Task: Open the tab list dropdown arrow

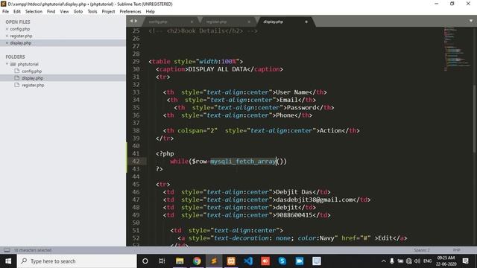Action: click(x=471, y=21)
